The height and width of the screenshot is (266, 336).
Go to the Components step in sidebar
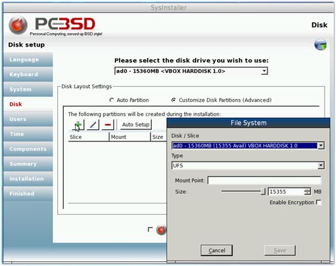(x=28, y=149)
